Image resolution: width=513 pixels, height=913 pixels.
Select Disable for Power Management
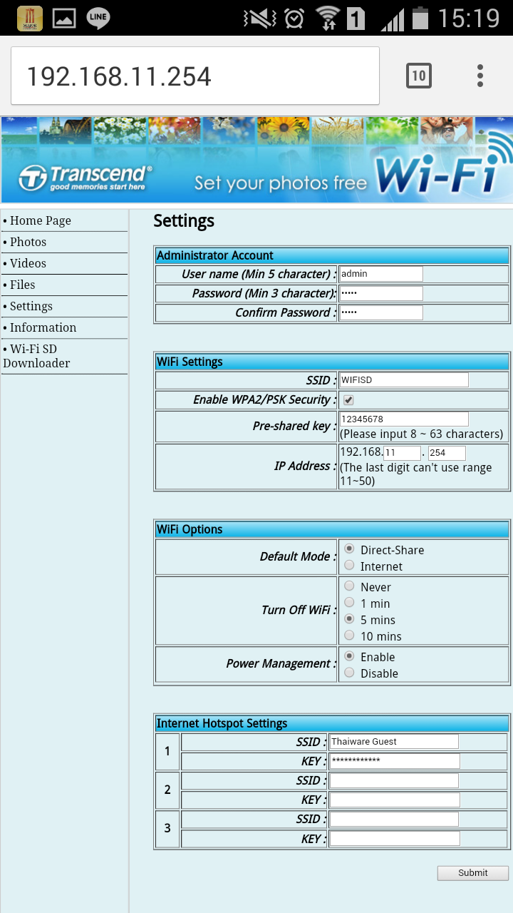tap(349, 673)
